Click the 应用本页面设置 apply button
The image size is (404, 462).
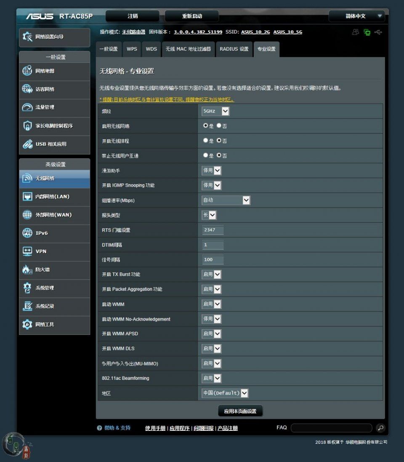pyautogui.click(x=240, y=411)
